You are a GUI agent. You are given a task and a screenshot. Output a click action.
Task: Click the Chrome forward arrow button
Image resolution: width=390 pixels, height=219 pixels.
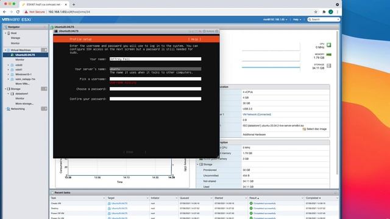click(11, 12)
